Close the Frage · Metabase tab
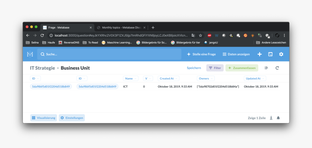Screen dimensions: 312x148 91,28
